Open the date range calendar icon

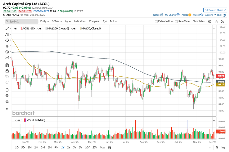click(109, 148)
